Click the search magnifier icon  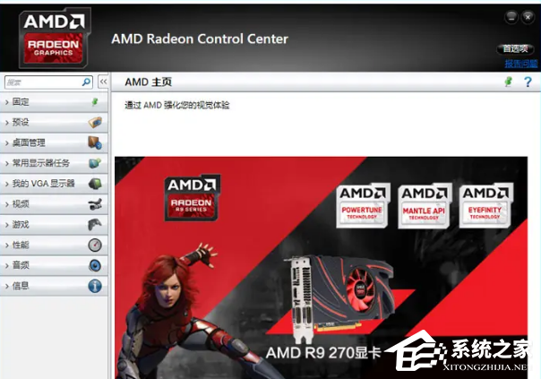click(x=86, y=82)
